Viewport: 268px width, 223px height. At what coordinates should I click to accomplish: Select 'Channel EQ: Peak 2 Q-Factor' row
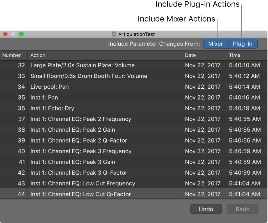(134, 141)
